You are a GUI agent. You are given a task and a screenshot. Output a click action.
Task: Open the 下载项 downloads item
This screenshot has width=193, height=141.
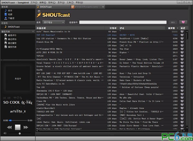(11, 18)
